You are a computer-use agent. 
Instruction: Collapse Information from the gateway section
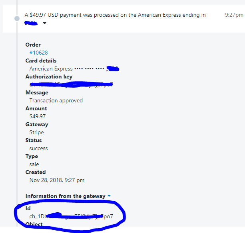(109, 196)
